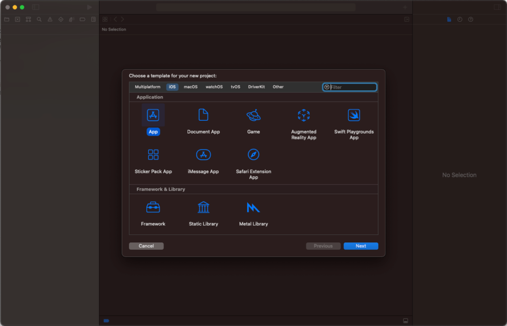This screenshot has width=507, height=326.
Task: Go back with the editor left chevron
Action: [115, 19]
